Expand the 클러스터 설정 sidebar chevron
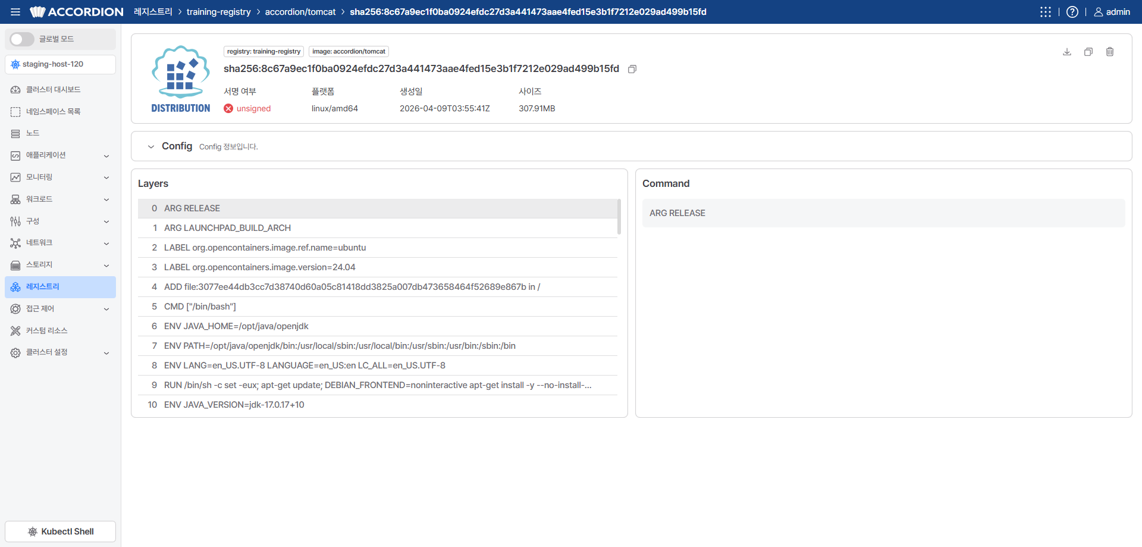 click(x=106, y=353)
